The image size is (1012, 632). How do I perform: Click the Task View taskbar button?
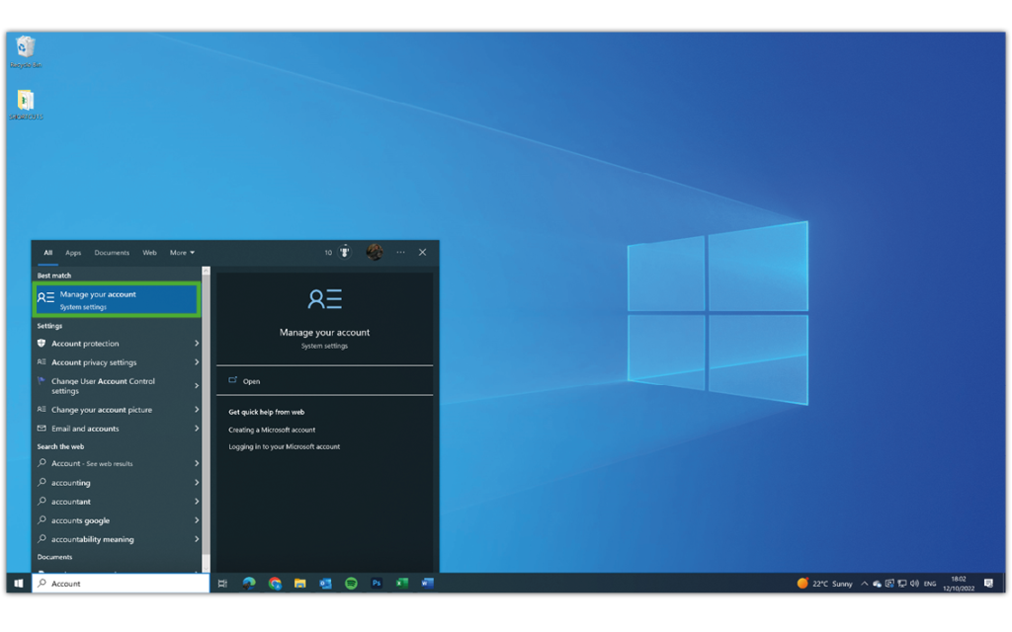[x=222, y=584]
